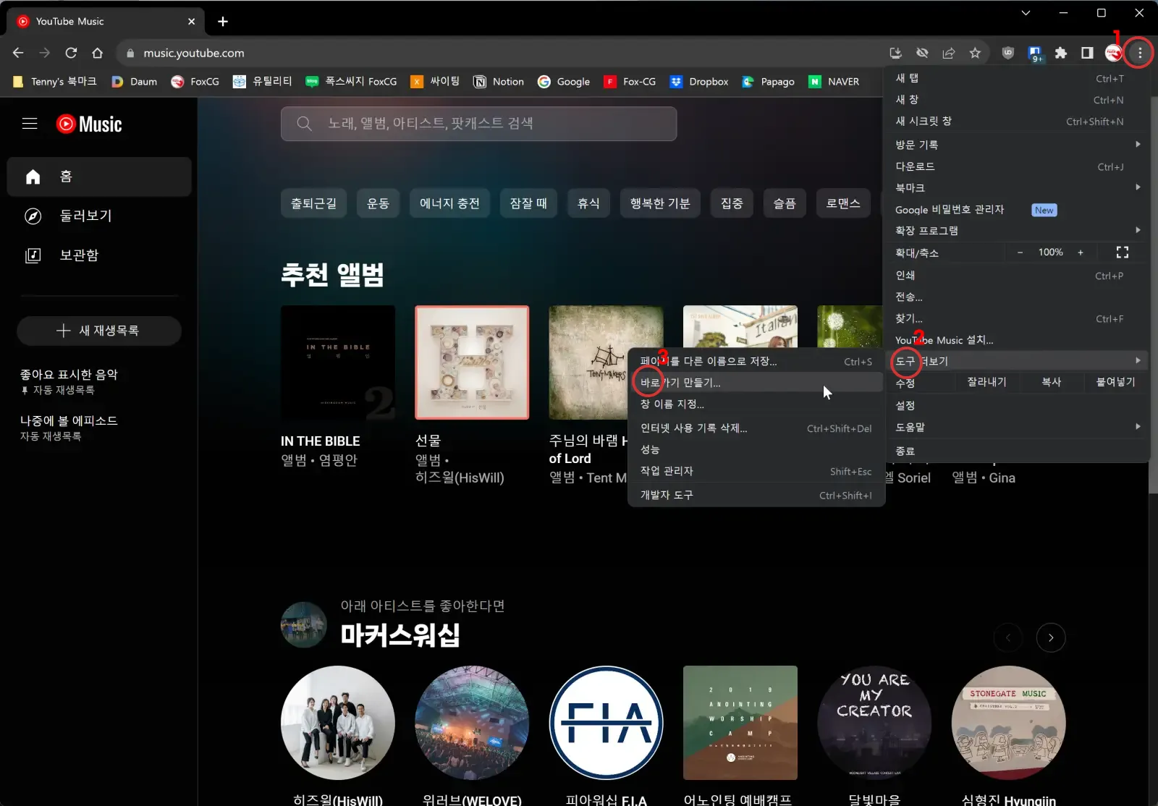Open the YouTube Music hamburger menu
This screenshot has height=806, width=1158.
pyautogui.click(x=30, y=124)
